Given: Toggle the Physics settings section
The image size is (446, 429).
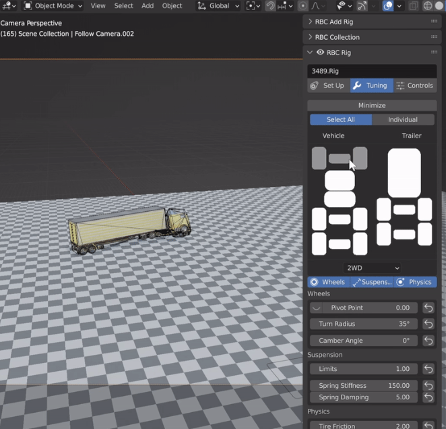Looking at the screenshot, I should (x=414, y=282).
